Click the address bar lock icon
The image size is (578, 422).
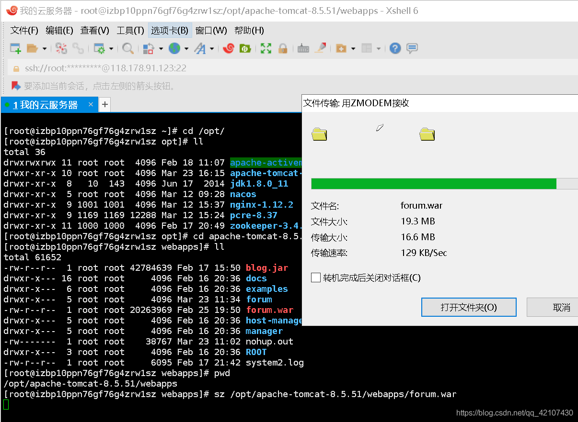pos(16,68)
